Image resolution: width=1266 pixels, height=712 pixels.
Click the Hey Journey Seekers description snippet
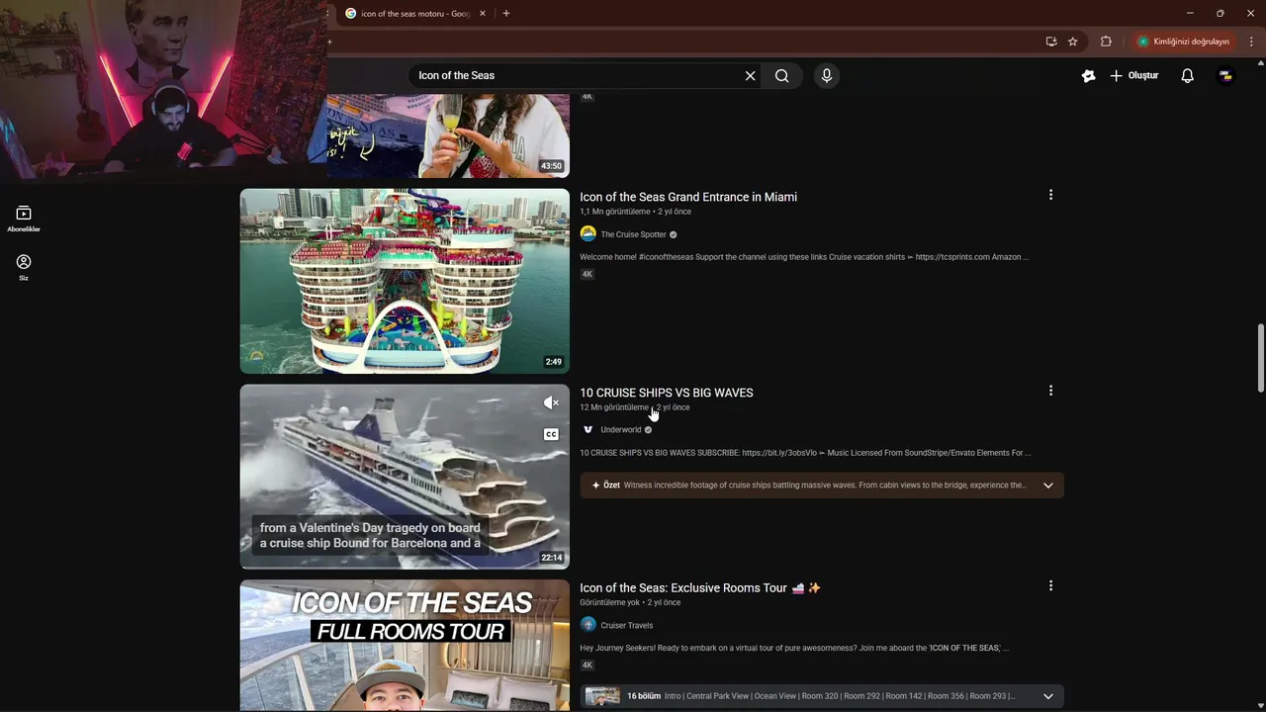(x=794, y=648)
